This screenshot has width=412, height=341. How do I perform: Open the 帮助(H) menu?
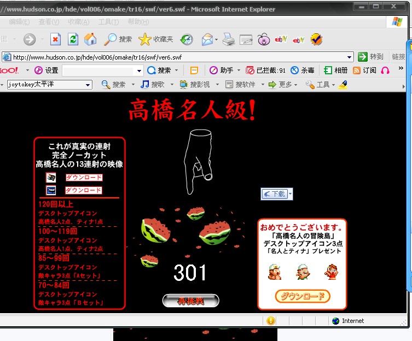point(137,22)
